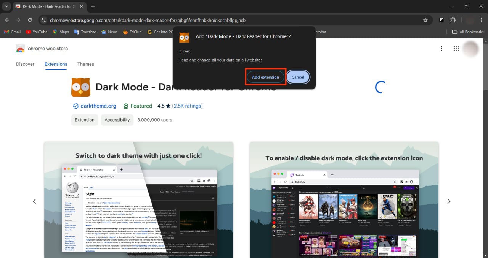Click the "Read and change all your data" text

[221, 60]
